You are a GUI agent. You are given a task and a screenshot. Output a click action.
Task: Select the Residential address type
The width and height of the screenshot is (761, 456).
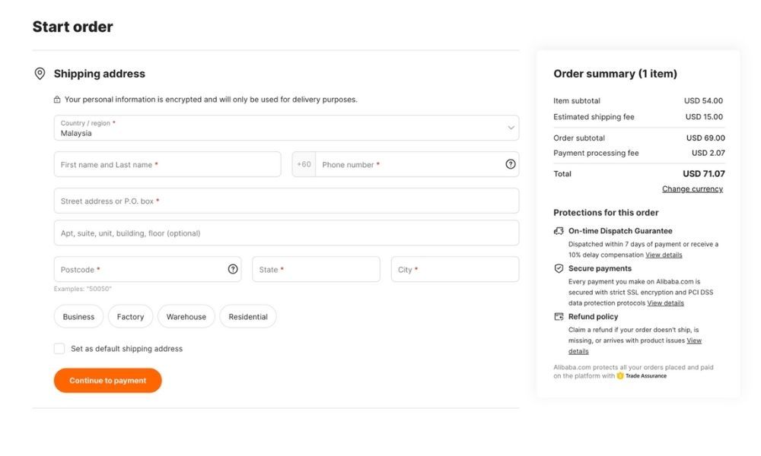coord(248,316)
